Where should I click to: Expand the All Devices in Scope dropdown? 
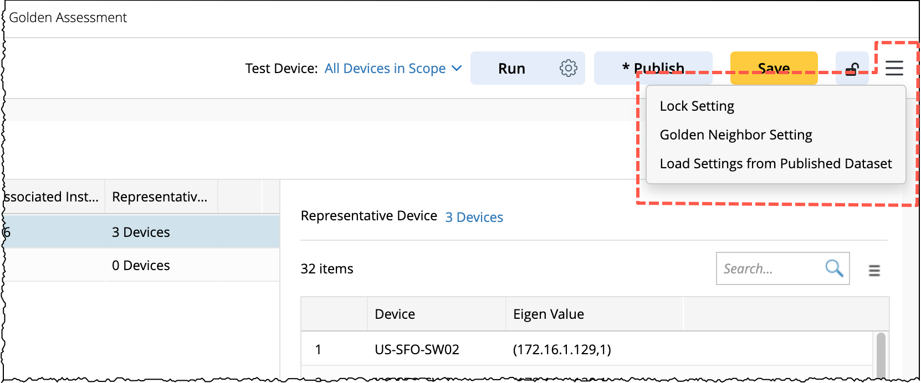[385, 68]
